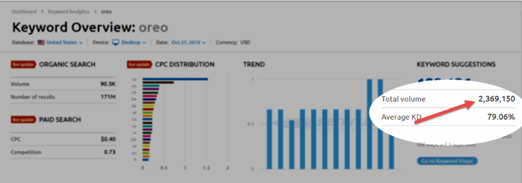522x183 pixels.
Task: Click live update badge beside Paid Search
Action: tap(23, 119)
